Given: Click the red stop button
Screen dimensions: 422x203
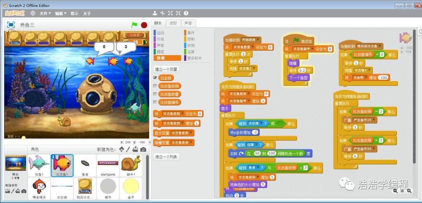Looking at the screenshot, I should (x=144, y=25).
